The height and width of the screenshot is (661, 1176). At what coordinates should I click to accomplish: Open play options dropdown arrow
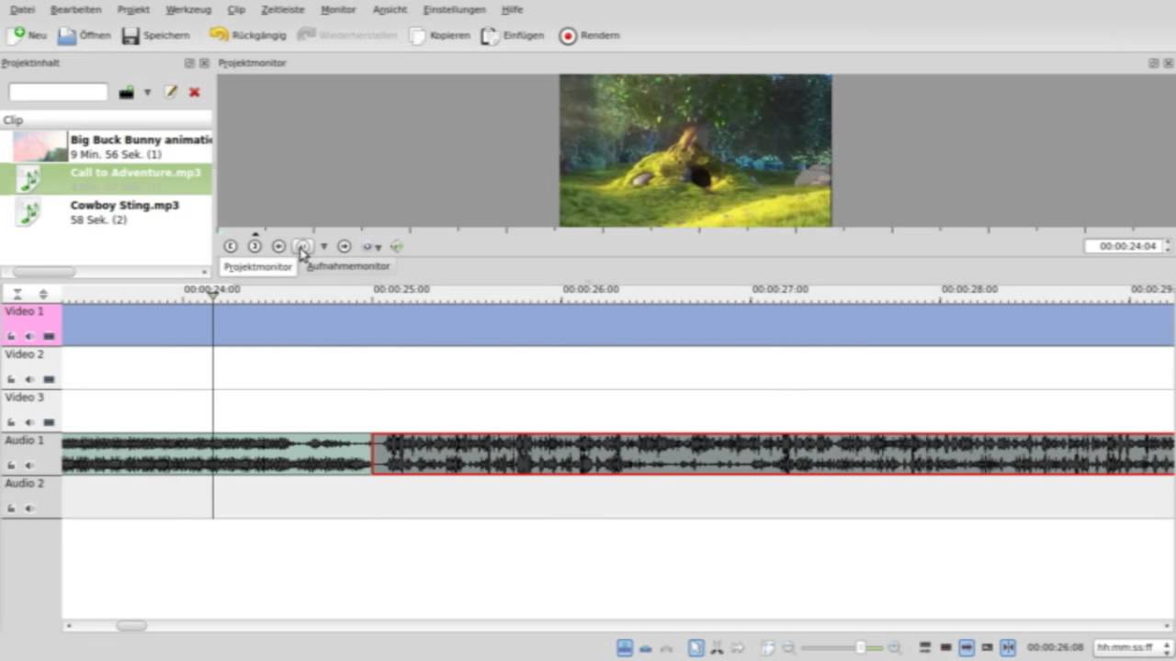pos(323,246)
